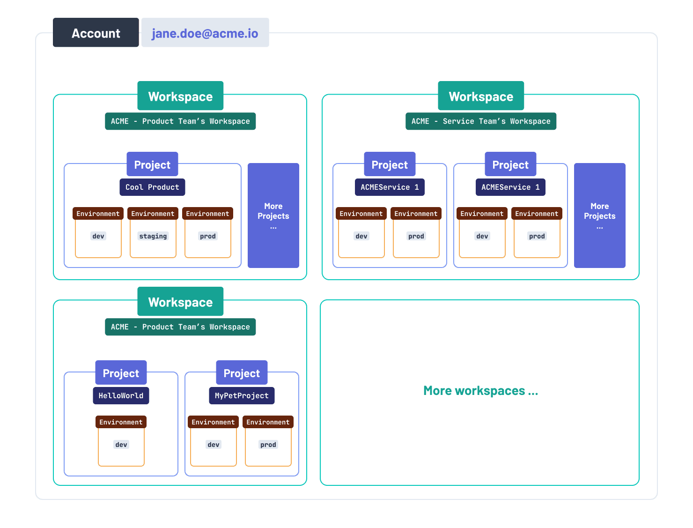The height and width of the screenshot is (528, 693).
Task: Select the Environment badge above staging
Action: (153, 213)
